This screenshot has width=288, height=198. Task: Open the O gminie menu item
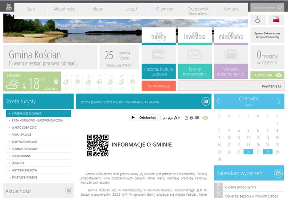pos(164,9)
